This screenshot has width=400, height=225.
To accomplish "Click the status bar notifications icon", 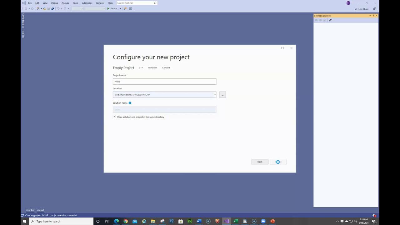I will [374, 215].
